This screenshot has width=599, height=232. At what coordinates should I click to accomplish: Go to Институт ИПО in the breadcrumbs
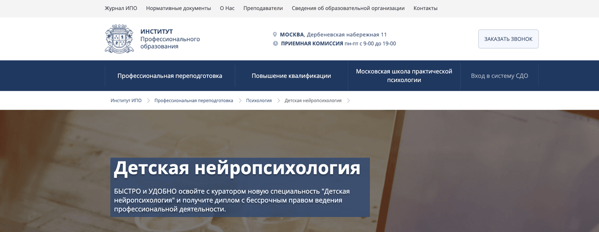click(x=126, y=101)
